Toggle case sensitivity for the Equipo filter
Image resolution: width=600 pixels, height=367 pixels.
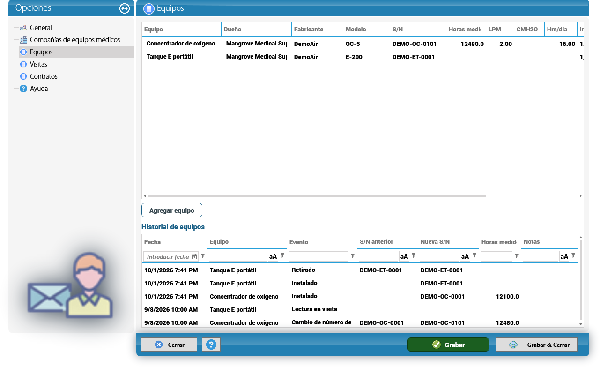tap(273, 256)
